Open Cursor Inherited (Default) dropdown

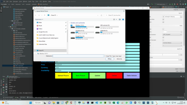(172, 43)
